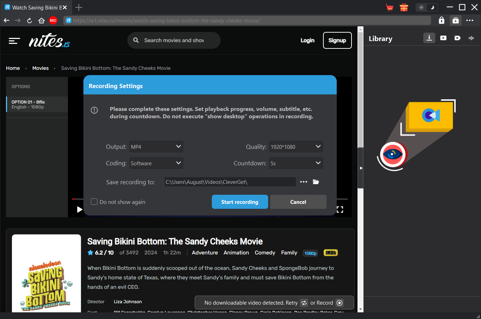
Task: Open the audio waveform tab in Library
Action: pos(471,38)
